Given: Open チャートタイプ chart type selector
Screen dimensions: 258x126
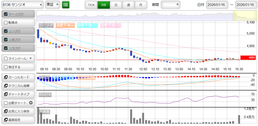Looking at the screenshot, I should pos(18,94).
